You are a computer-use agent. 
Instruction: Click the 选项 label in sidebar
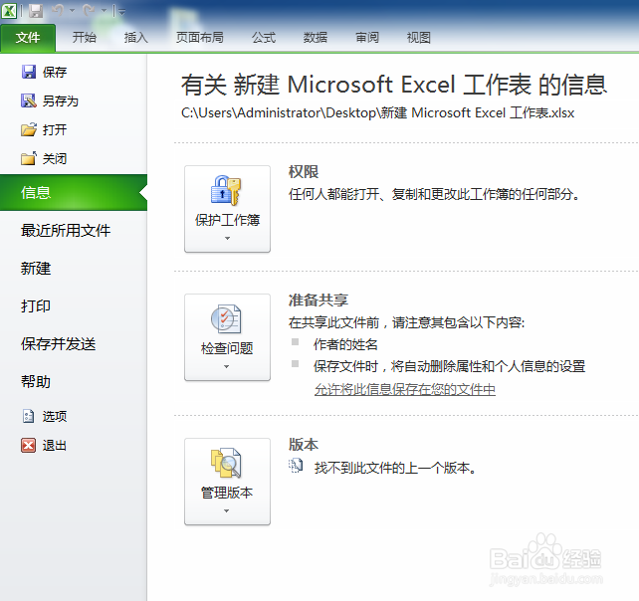[55, 417]
